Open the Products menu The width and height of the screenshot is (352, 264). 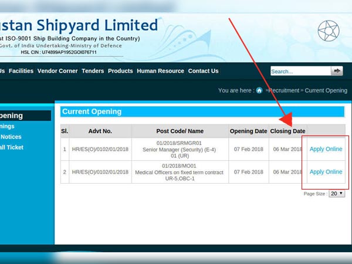[120, 71]
